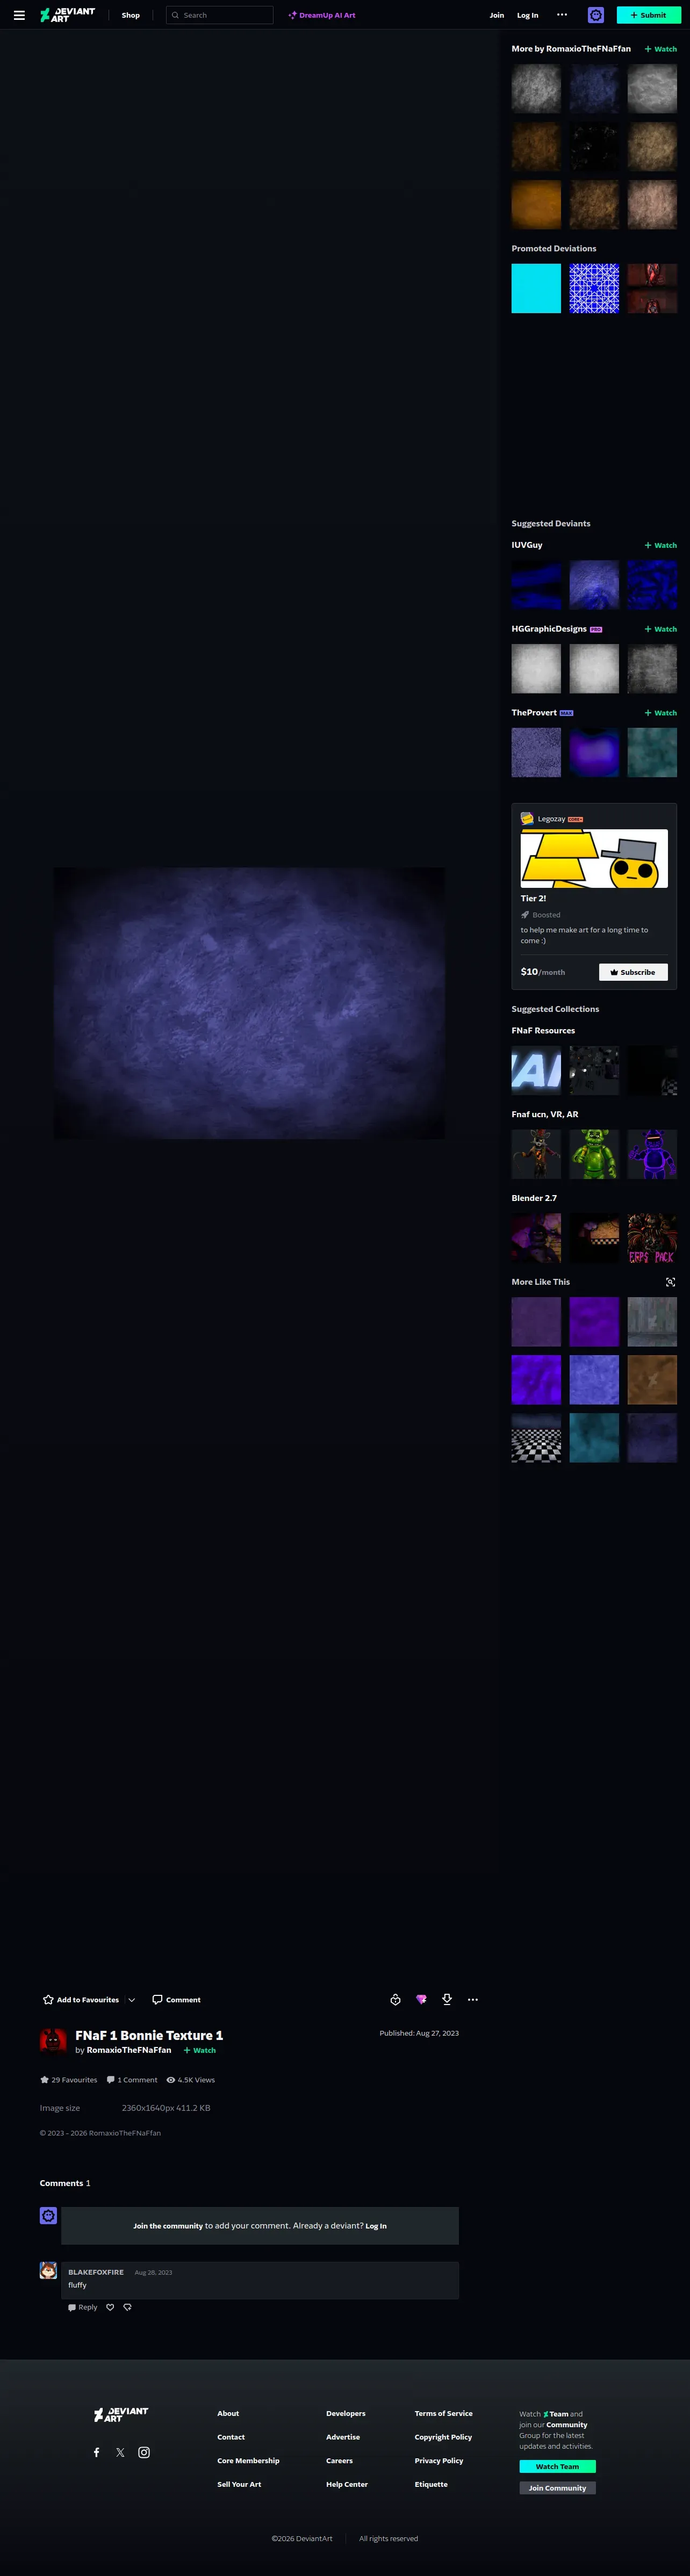Watch RomaxioTheFNaFfan in More by section
Image resolution: width=690 pixels, height=2576 pixels.
point(661,49)
